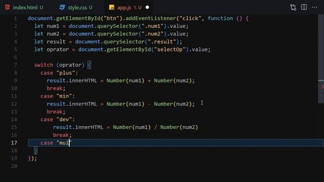The image size is (324, 182).
Task: Click 'break;' on line 13
Action: [x=56, y=112]
